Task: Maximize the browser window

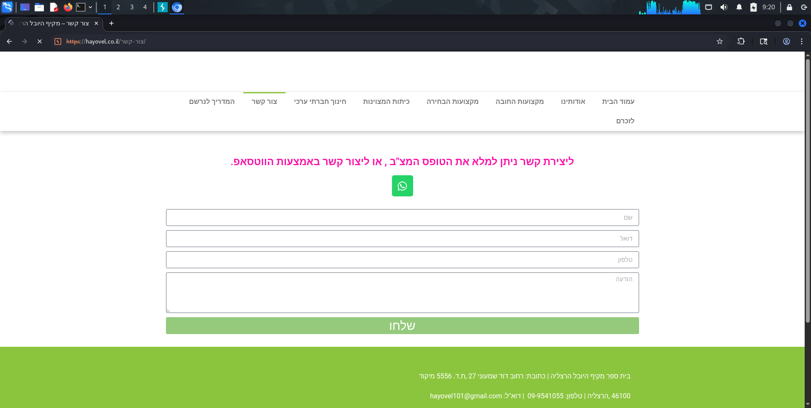Action: [790, 23]
